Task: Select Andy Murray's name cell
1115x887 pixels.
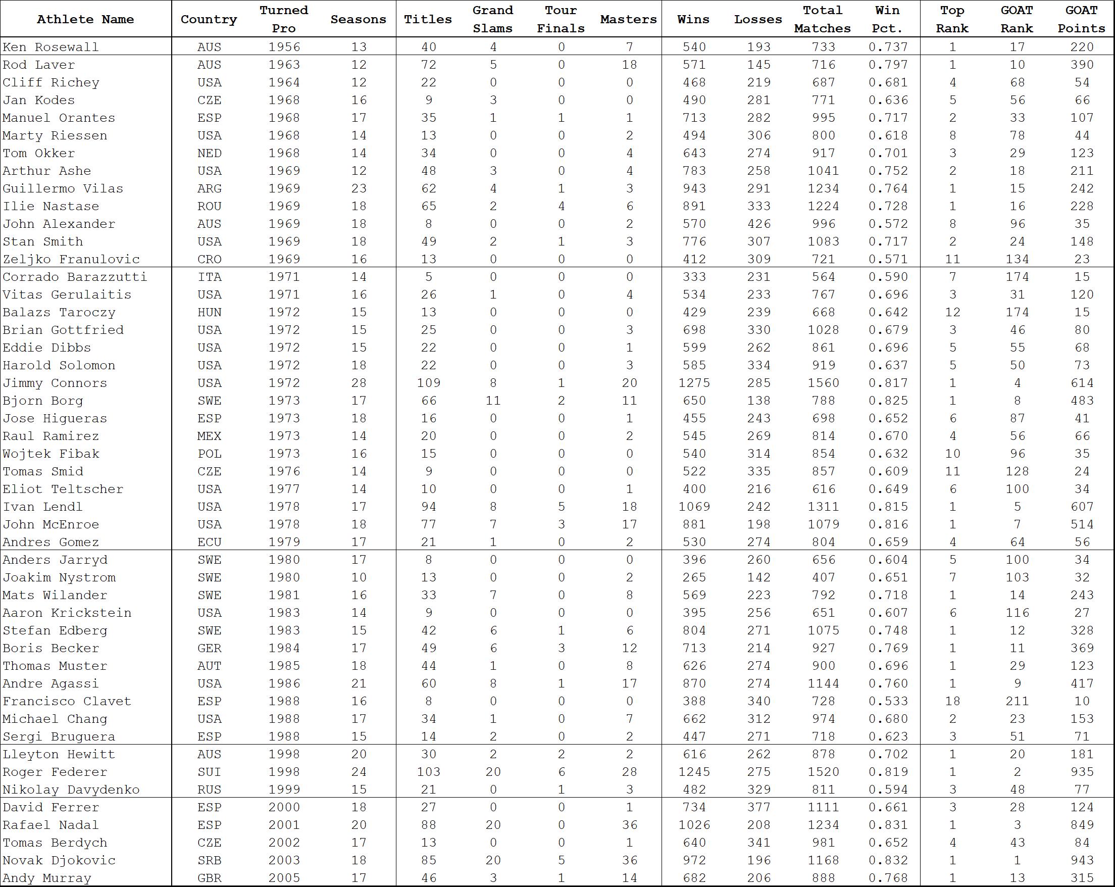Action: [46, 878]
